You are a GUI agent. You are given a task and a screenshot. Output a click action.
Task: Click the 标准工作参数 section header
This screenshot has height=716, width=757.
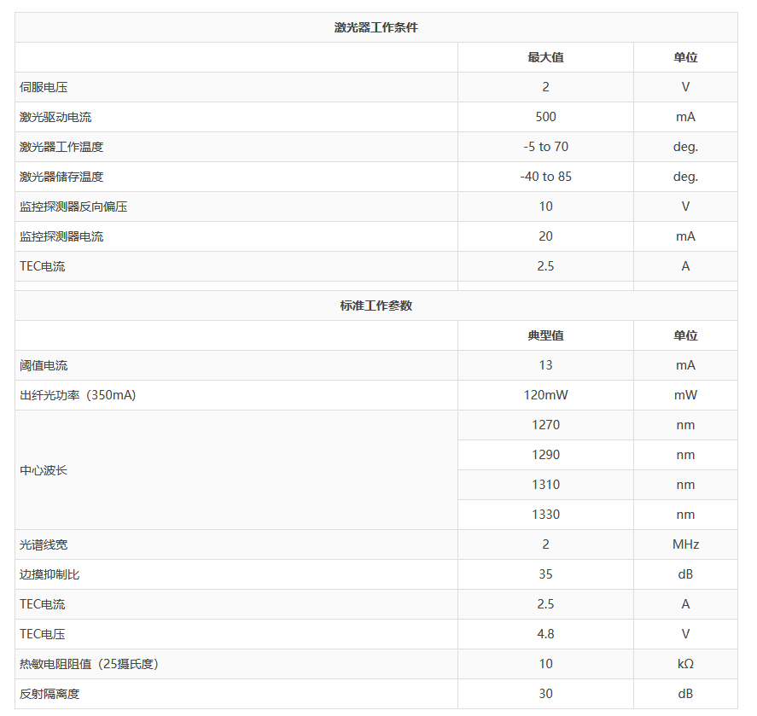376,306
